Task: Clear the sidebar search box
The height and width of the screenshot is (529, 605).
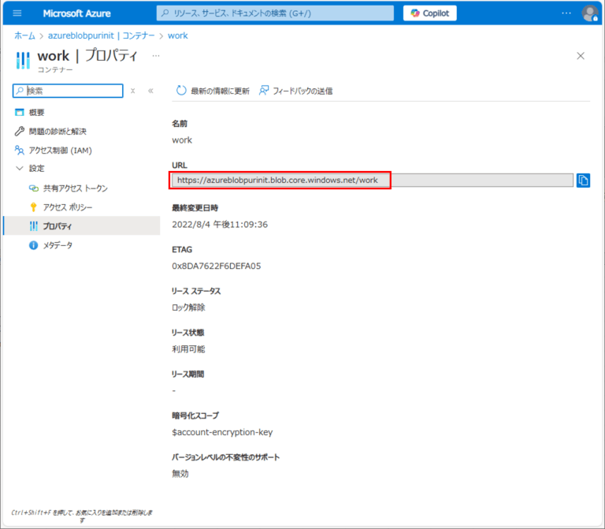Action: (132, 91)
